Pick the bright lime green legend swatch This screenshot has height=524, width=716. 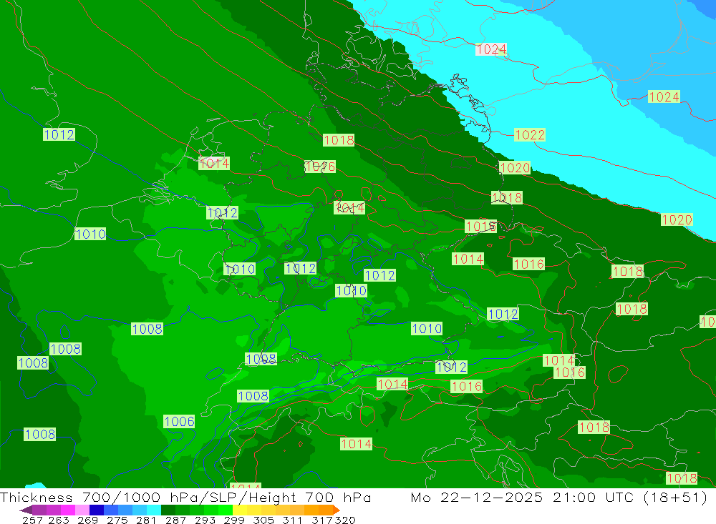tap(226, 510)
